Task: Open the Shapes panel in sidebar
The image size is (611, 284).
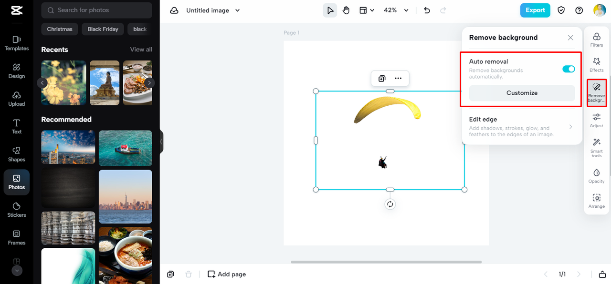Action: pos(17,154)
